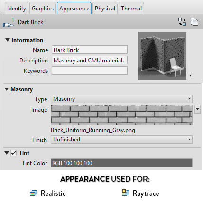The height and width of the screenshot is (202, 203).
Task: Click the Description input field
Action: click(90, 60)
